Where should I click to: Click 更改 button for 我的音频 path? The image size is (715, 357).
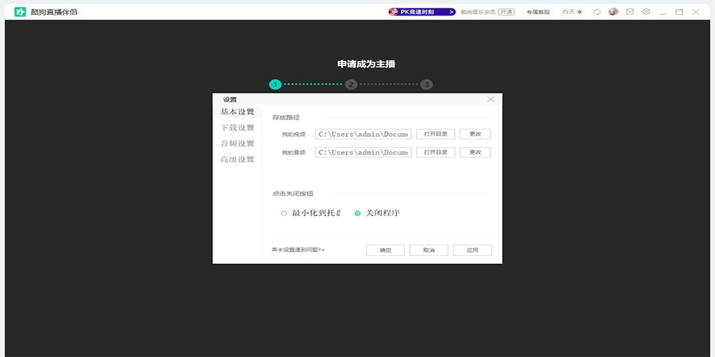tap(475, 153)
